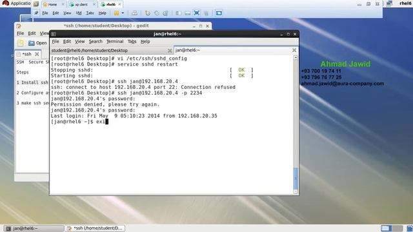The height and width of the screenshot is (232, 413).
Task: Click the jan@rhel6:~ taskbar button
Action: 34,228
